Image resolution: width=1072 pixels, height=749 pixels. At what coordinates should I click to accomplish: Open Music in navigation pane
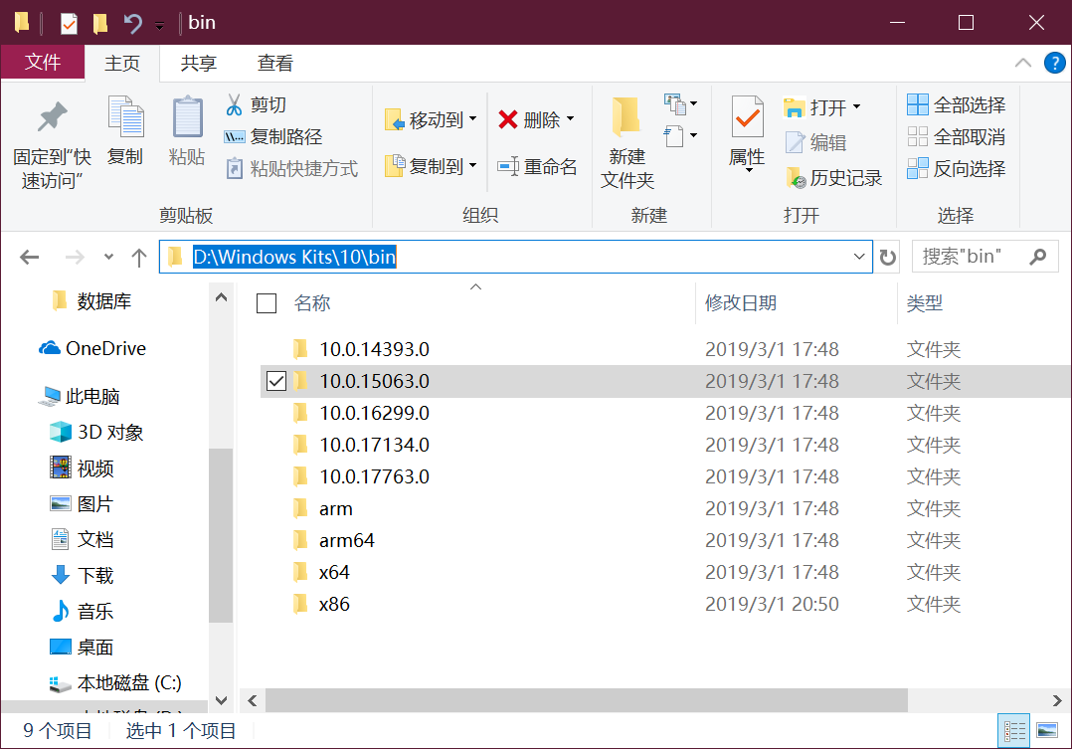[x=82, y=612]
